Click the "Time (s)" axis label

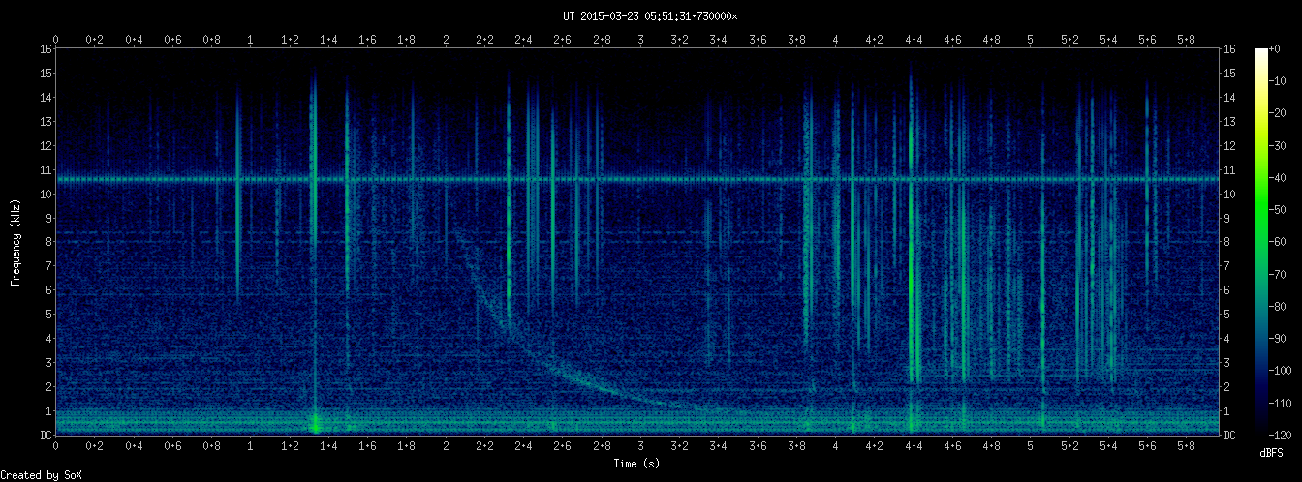coord(637,464)
